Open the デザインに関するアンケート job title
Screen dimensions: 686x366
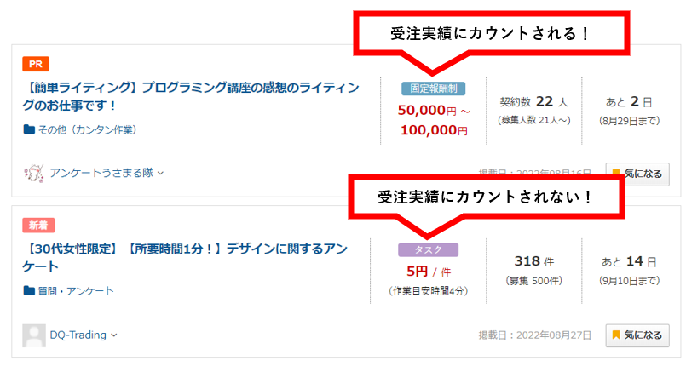pos(185,257)
